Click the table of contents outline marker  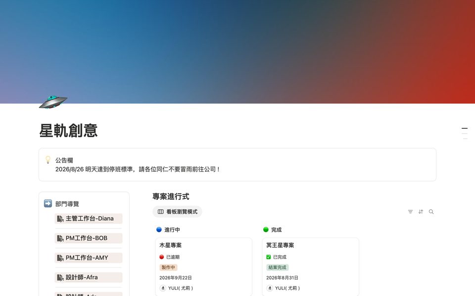pos(465,133)
